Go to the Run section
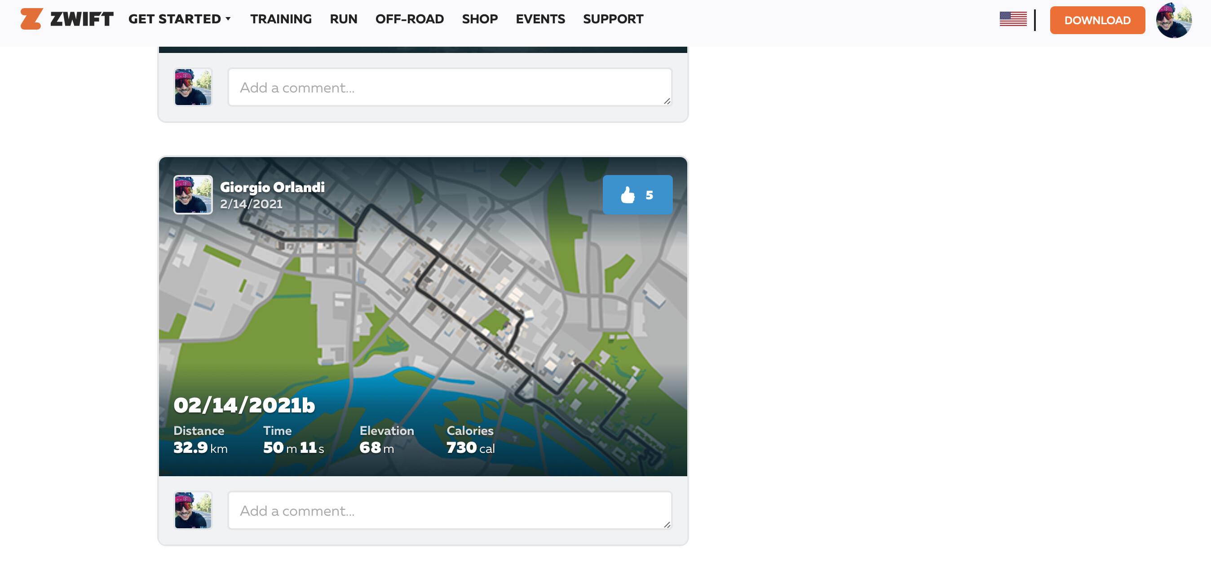 [x=343, y=19]
